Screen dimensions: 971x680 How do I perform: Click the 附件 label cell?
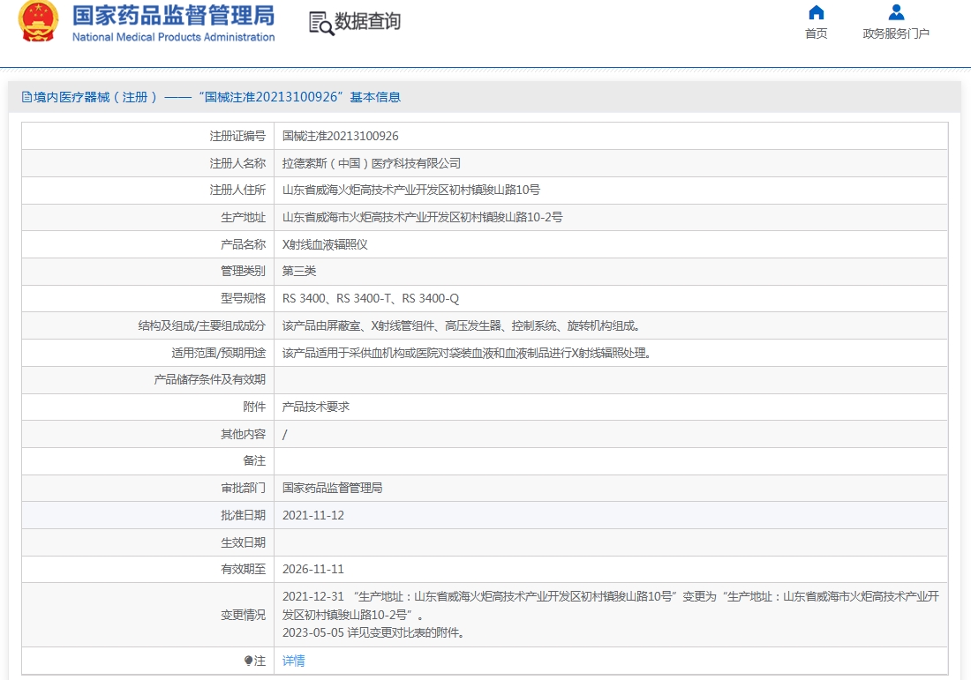[x=148, y=407]
